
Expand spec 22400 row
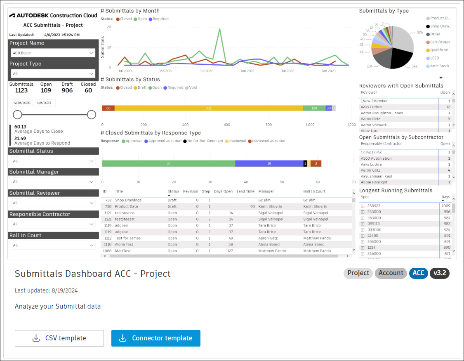363,236
